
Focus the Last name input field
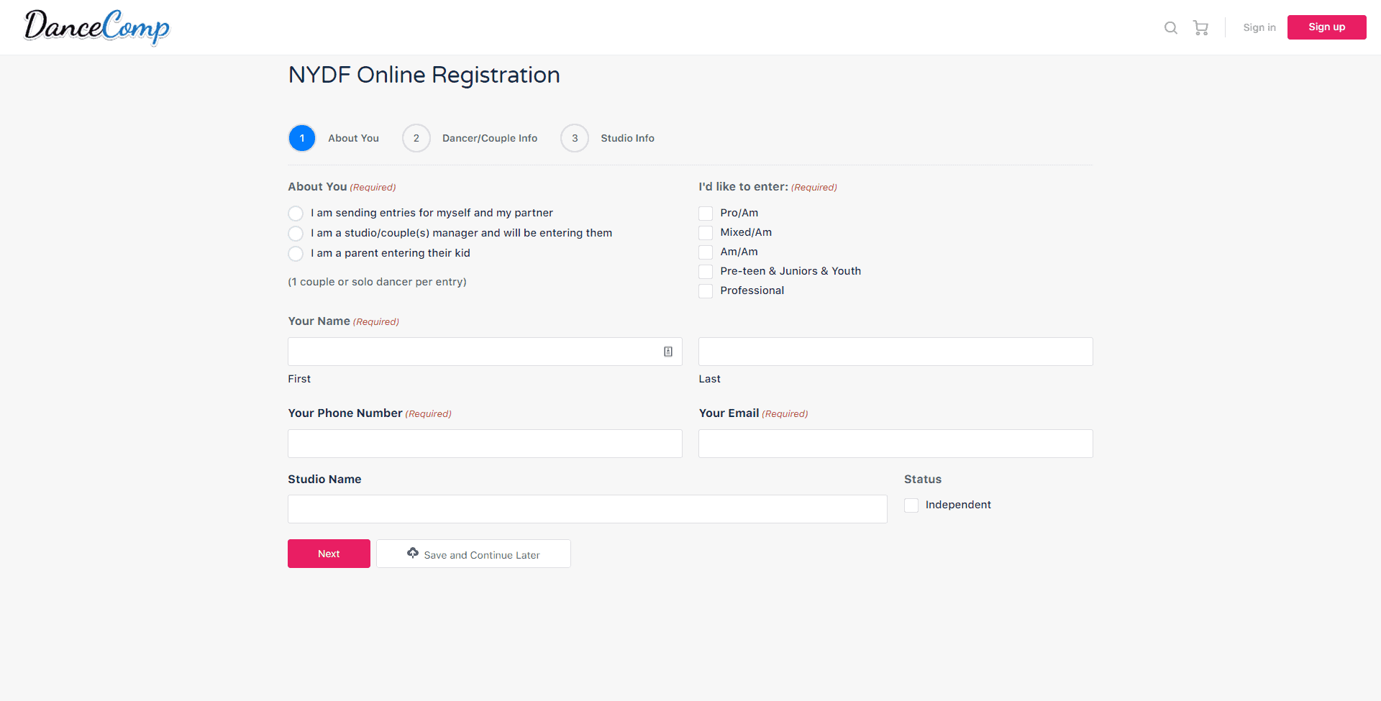pyautogui.click(x=895, y=352)
